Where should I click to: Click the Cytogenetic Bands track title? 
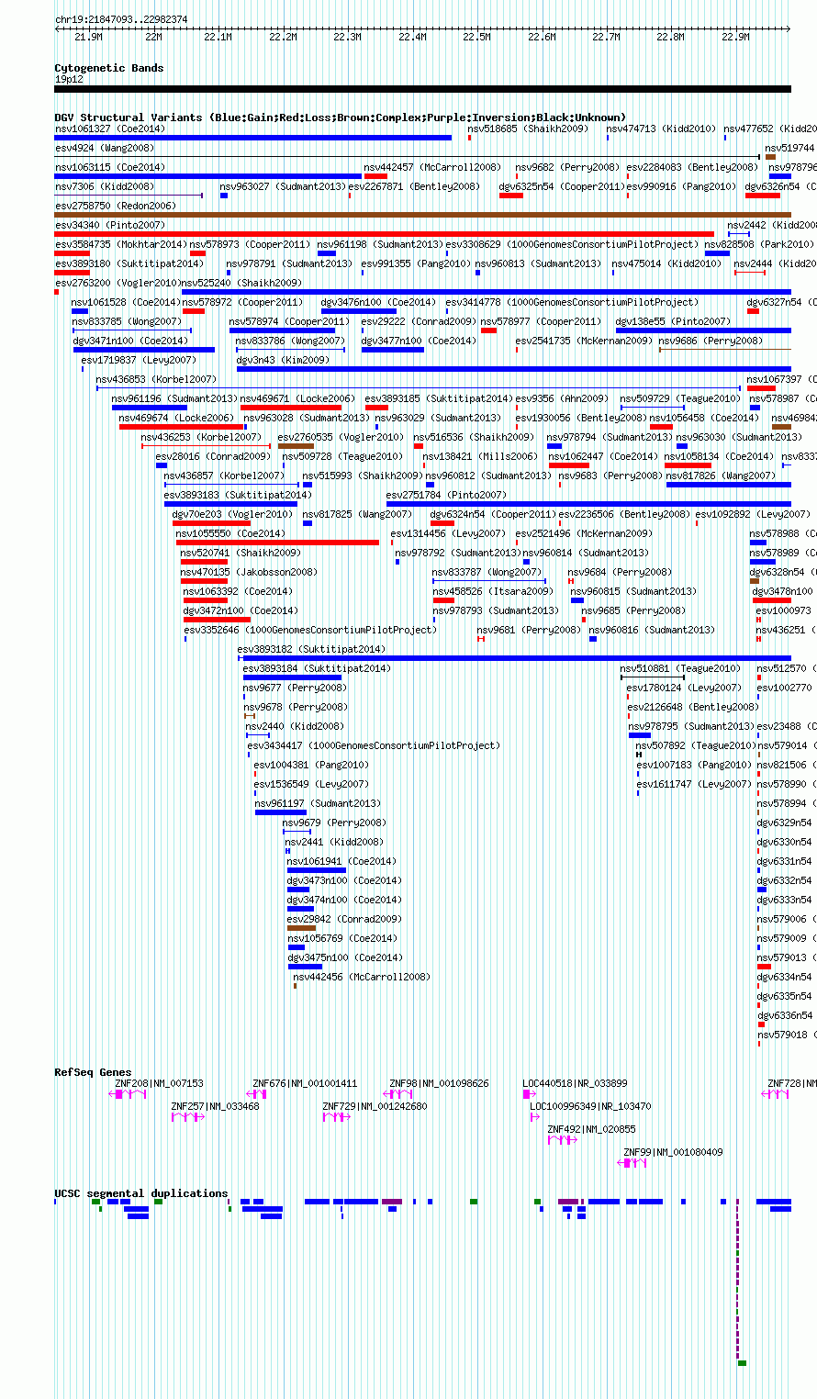109,68
